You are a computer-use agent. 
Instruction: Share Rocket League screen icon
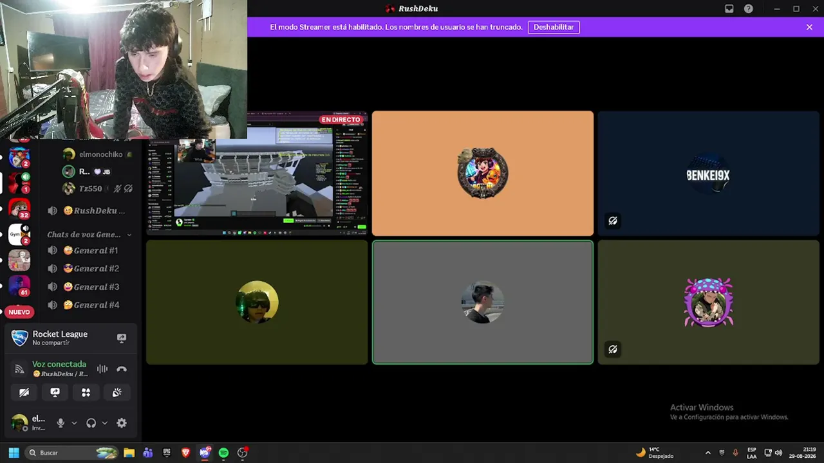coord(122,338)
